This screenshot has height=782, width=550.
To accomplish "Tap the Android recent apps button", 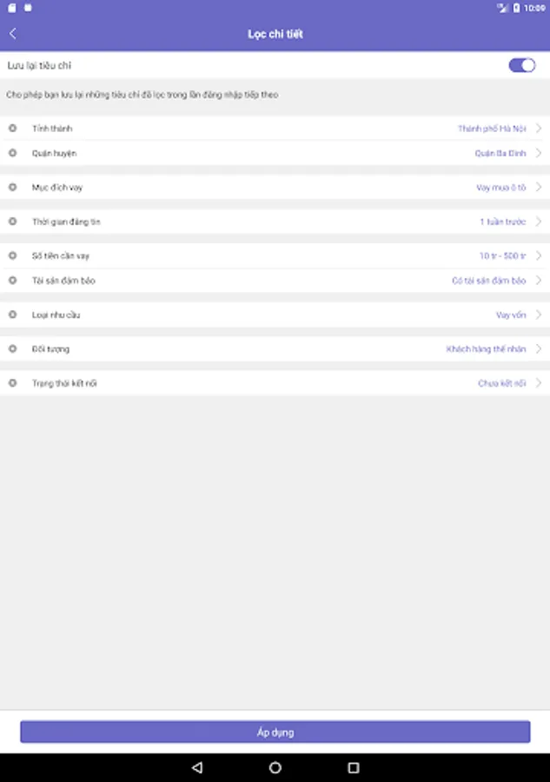I will pos(354,768).
